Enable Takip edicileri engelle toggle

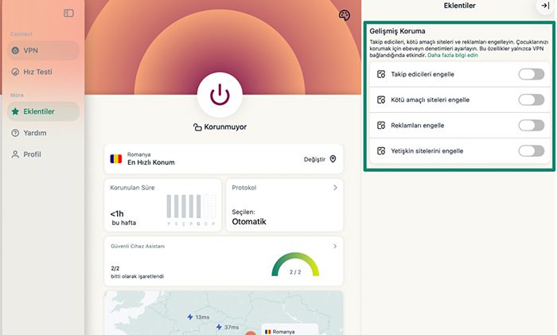(x=531, y=75)
